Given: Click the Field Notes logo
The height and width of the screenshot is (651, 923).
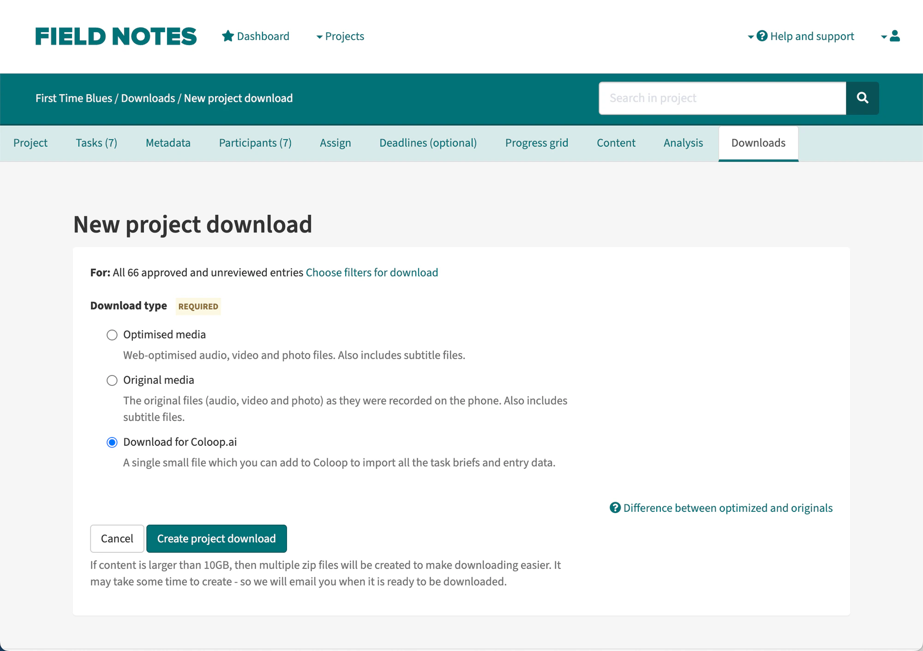Looking at the screenshot, I should [116, 36].
